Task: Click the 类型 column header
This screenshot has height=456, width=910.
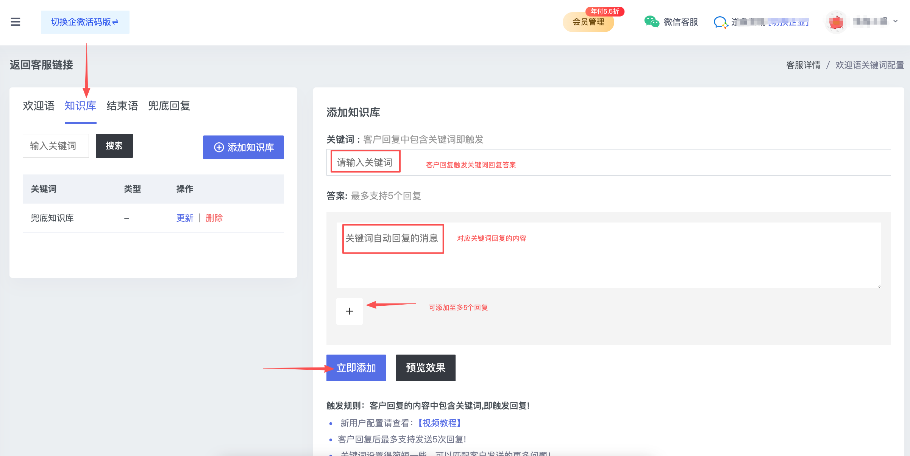Action: (x=133, y=189)
